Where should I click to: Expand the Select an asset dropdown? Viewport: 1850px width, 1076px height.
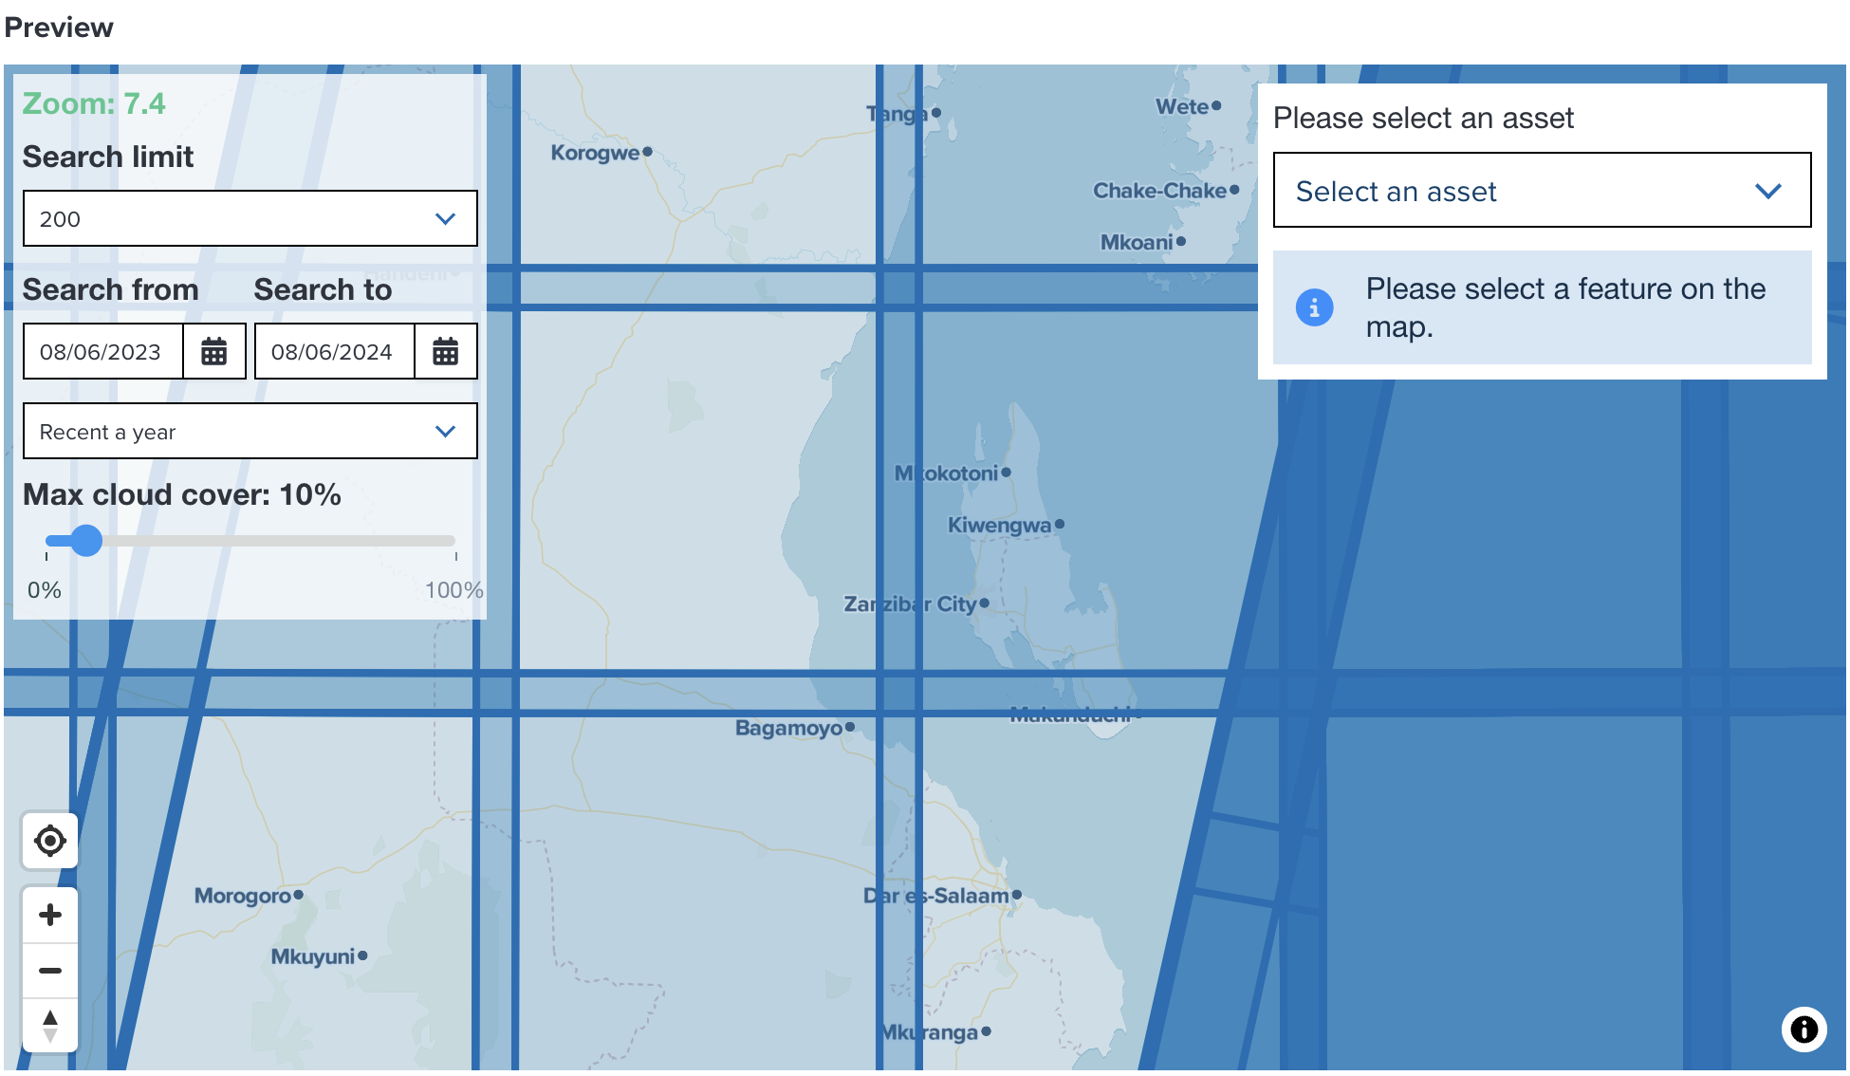(x=1542, y=191)
